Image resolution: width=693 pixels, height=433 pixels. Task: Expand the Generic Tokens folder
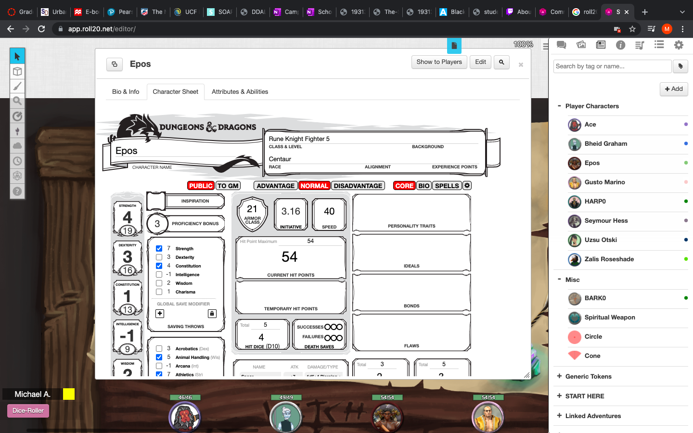pos(559,376)
